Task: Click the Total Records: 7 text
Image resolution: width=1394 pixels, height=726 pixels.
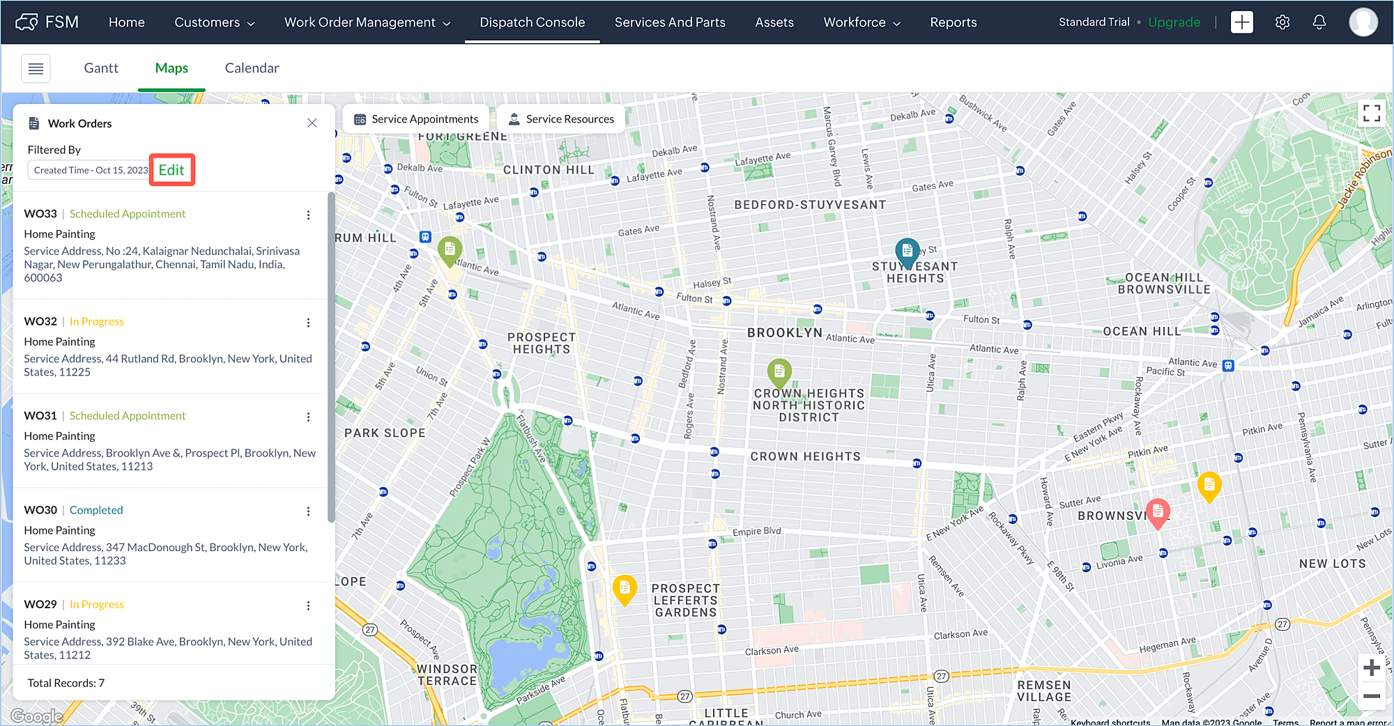Action: click(x=66, y=683)
